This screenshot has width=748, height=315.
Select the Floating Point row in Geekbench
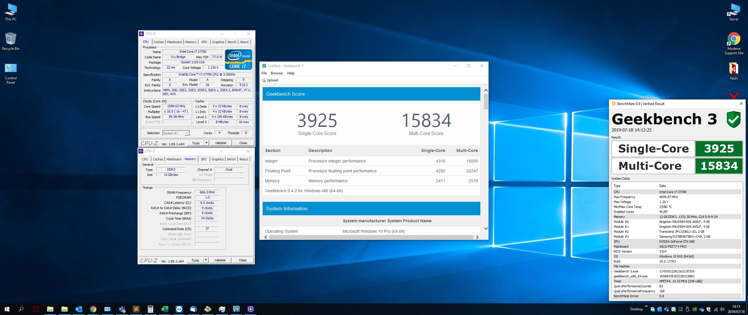coord(371,171)
